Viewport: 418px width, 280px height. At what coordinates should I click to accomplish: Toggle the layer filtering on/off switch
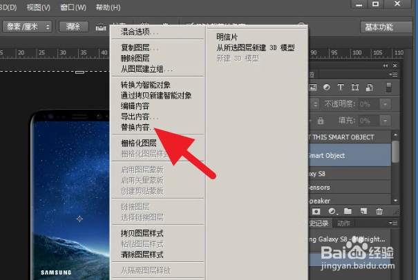(389, 88)
